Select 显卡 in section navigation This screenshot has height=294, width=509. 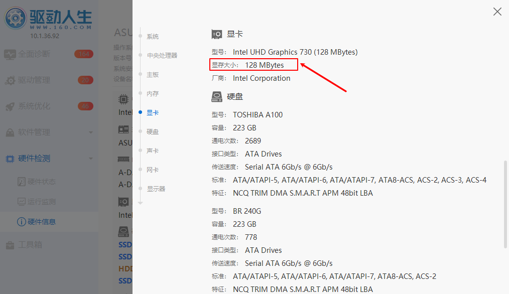click(153, 112)
